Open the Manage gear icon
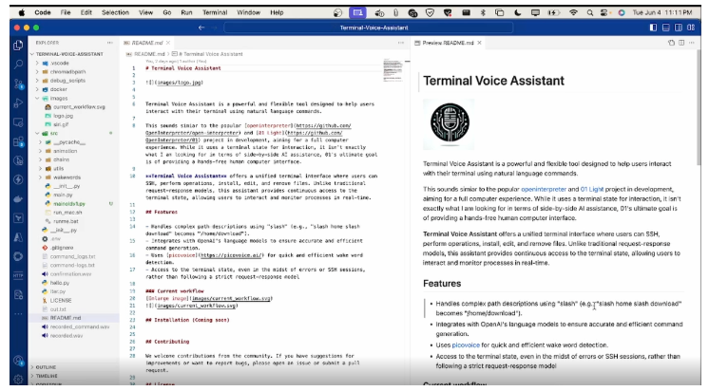Screen dimensions: 709x391 tap(18, 379)
